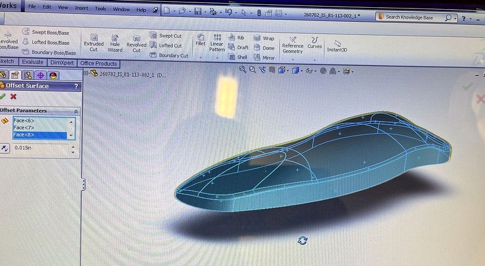Pin the menu bar with pushpin icon
The width and height of the screenshot is (485, 266).
click(x=155, y=10)
